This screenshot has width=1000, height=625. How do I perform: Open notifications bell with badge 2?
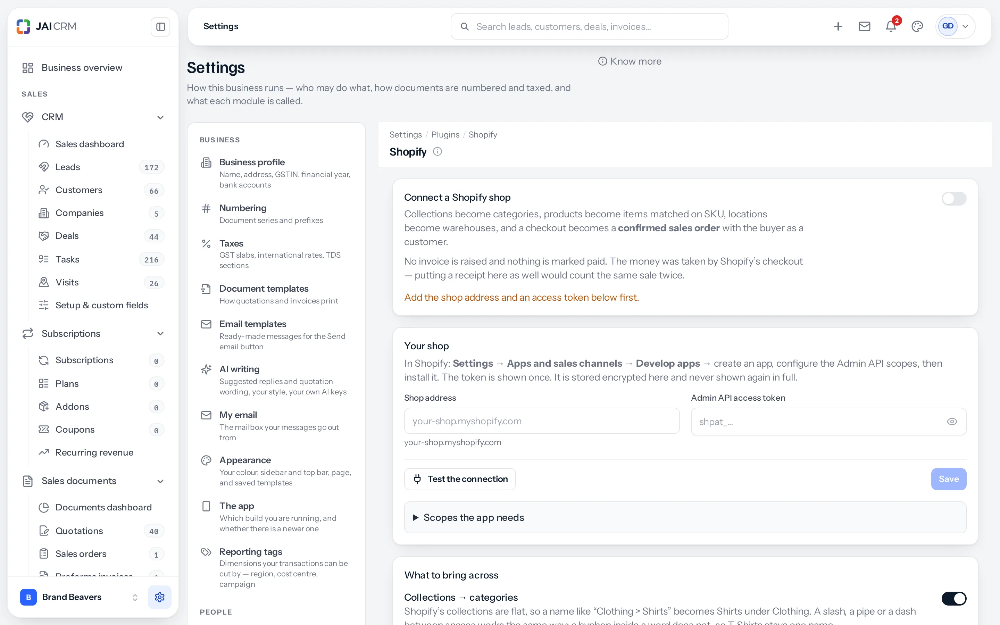(891, 26)
